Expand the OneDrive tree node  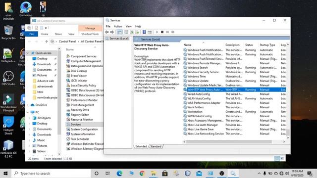pyautogui.click(x=28, y=105)
